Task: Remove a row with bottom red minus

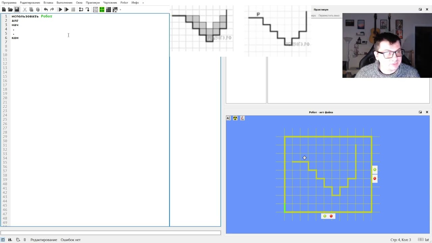Action: click(331, 216)
